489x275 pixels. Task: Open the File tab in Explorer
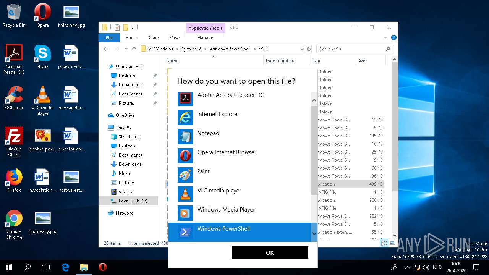[x=109, y=38]
